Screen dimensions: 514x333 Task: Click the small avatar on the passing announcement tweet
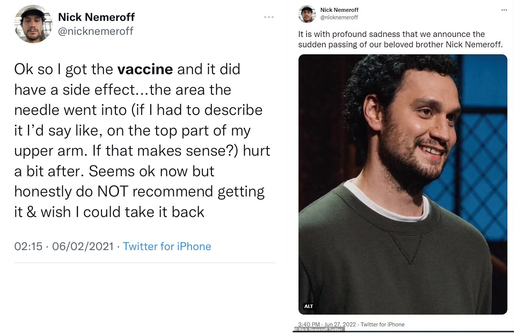point(307,14)
